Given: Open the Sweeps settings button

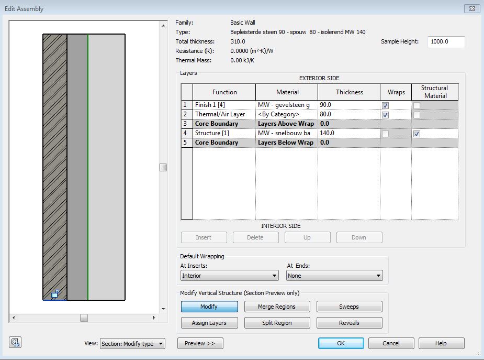Looking at the screenshot, I should click(349, 307).
